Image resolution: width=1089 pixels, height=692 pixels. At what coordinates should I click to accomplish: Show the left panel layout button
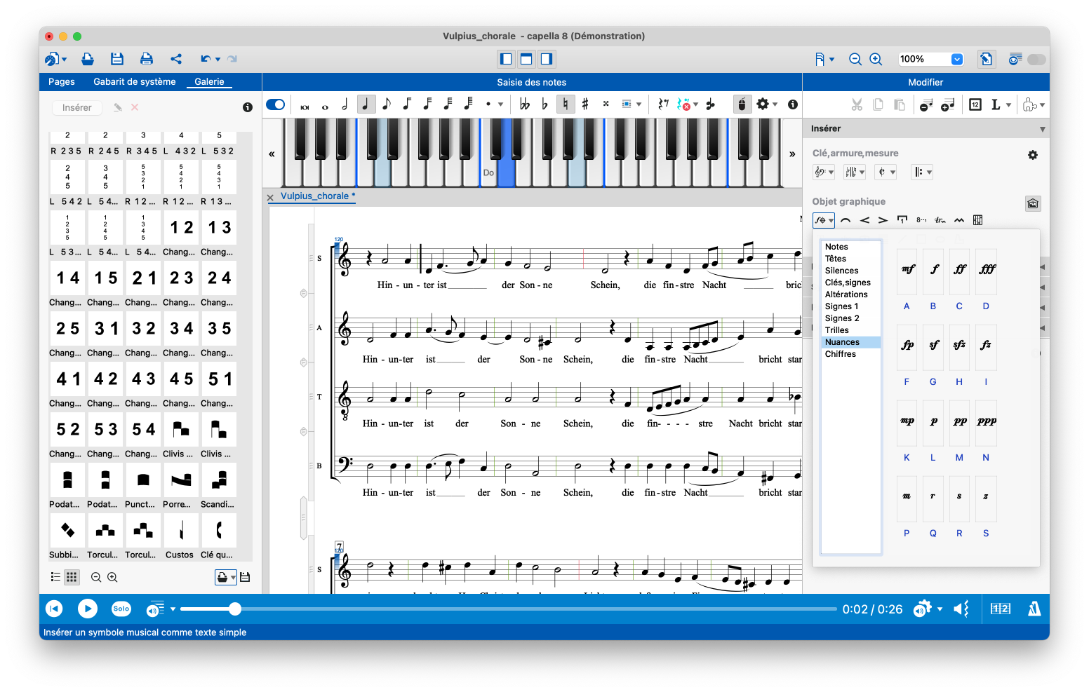[506, 59]
